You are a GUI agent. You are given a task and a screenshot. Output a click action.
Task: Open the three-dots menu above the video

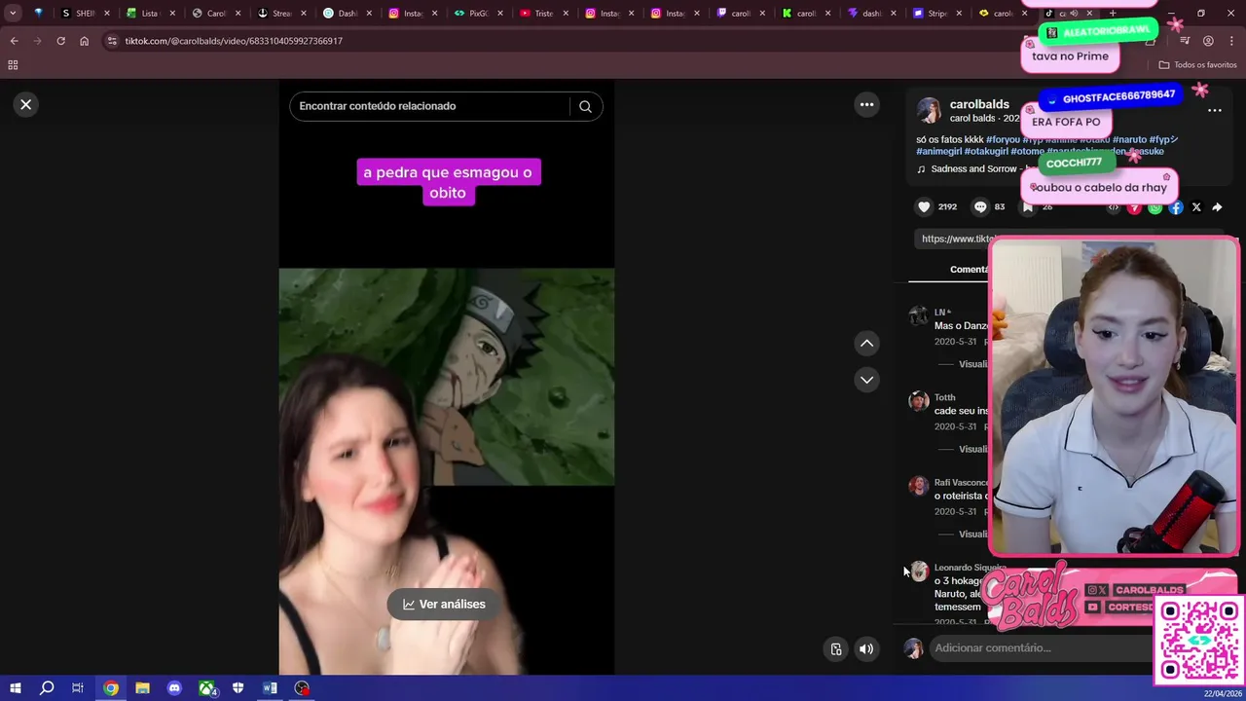pos(866,104)
